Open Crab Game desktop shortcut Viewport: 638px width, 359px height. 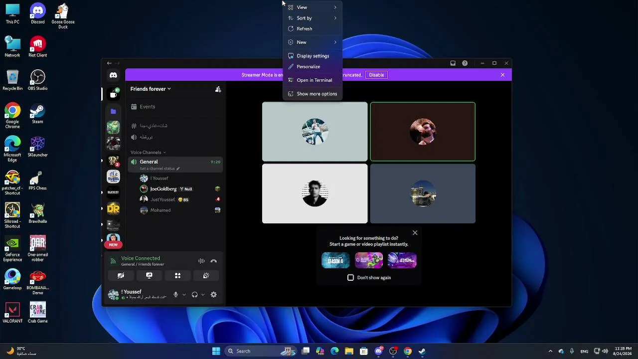37,313
